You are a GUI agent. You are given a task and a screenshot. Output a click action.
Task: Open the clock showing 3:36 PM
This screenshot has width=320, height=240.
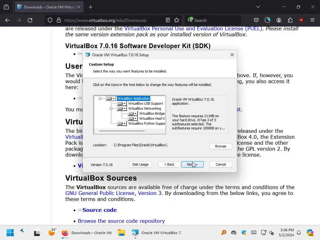coord(287,232)
